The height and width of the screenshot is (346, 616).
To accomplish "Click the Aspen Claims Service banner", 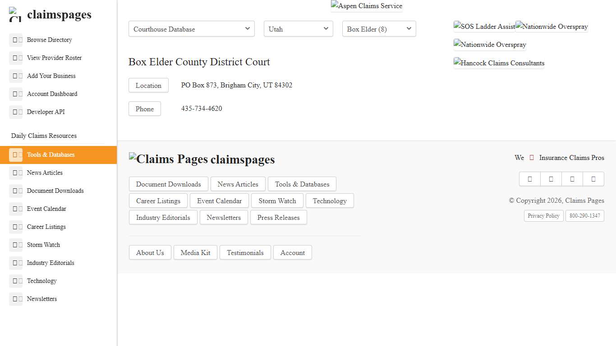I will click(x=367, y=6).
